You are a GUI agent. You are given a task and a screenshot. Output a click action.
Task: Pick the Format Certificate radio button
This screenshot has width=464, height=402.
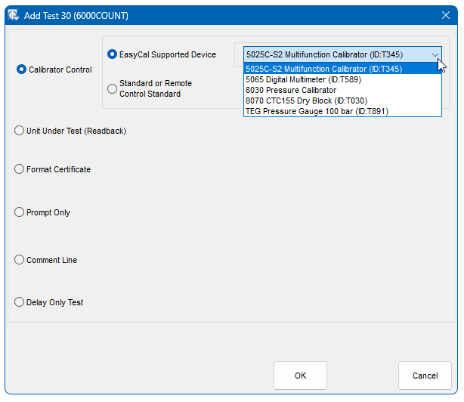pyautogui.click(x=20, y=169)
